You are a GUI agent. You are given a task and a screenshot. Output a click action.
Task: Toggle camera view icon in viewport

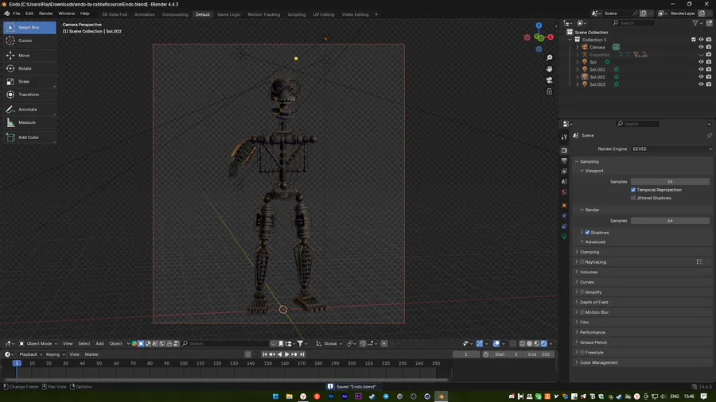[549, 79]
